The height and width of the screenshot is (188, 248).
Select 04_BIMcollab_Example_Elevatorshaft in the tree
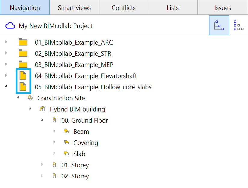point(86,76)
